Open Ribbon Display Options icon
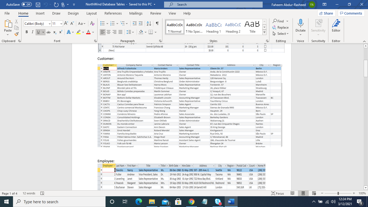The height and width of the screenshot is (207, 368). (324, 4)
